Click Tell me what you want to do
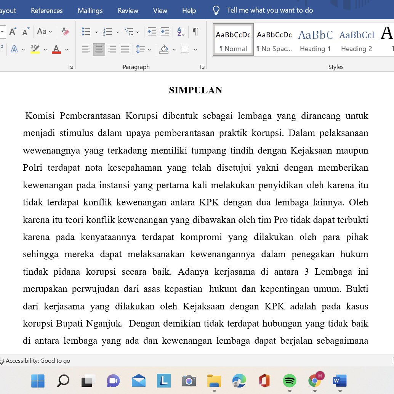This screenshot has height=394, width=394. (x=270, y=10)
